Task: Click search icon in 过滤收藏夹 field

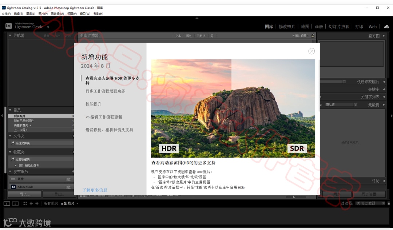Action: 13,159
